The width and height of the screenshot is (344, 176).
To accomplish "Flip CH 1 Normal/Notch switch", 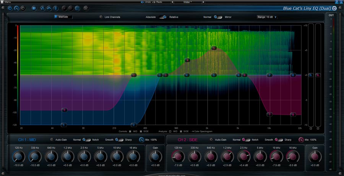I will [86, 140].
